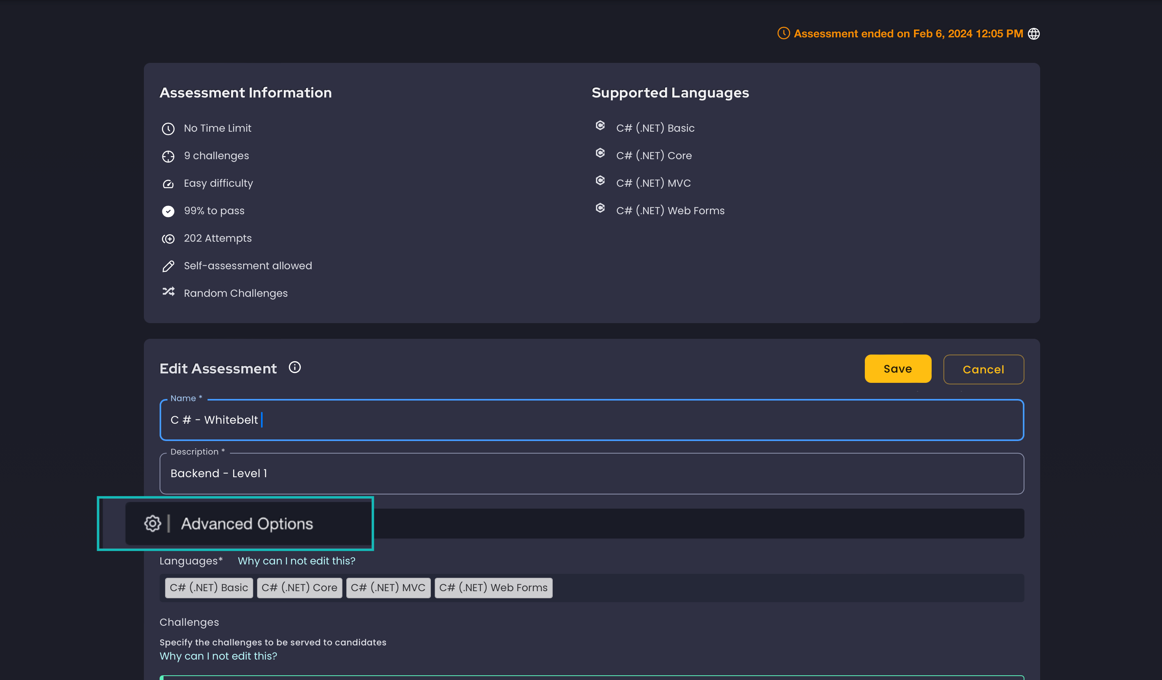
Task: Click 'C# (.NET) Web Forms' in Supported Languages
Action: [x=671, y=211]
